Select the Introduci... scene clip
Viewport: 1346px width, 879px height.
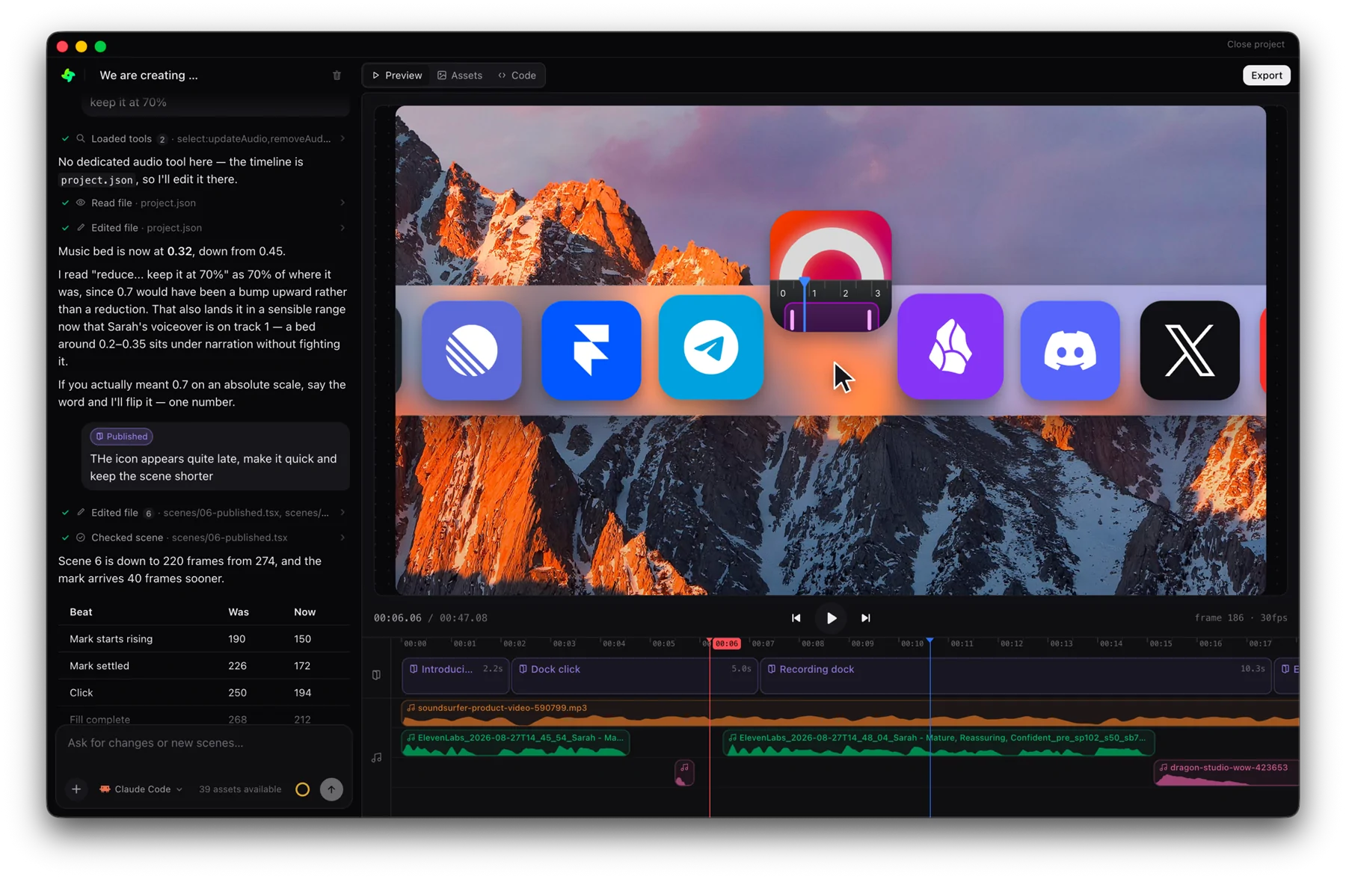[x=455, y=676]
